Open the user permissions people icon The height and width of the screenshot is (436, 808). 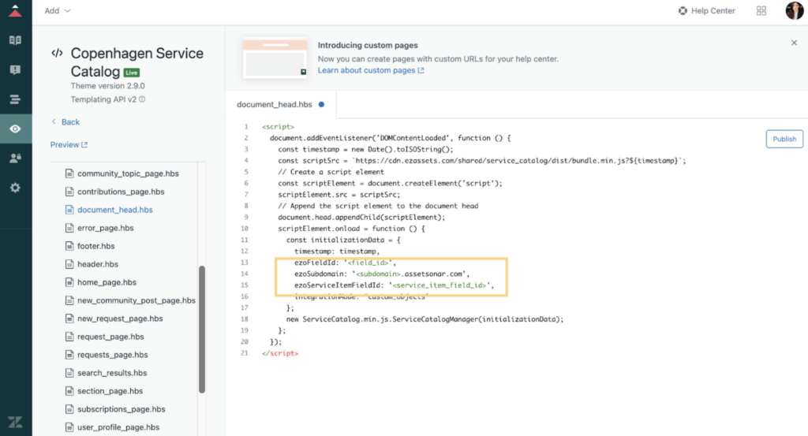point(16,158)
